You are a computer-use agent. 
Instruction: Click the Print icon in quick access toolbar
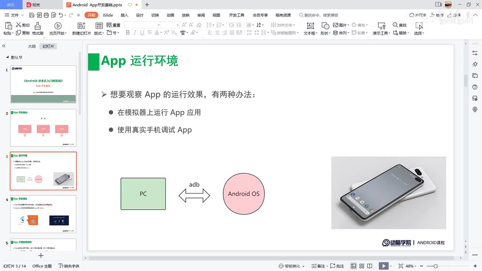tap(46, 15)
